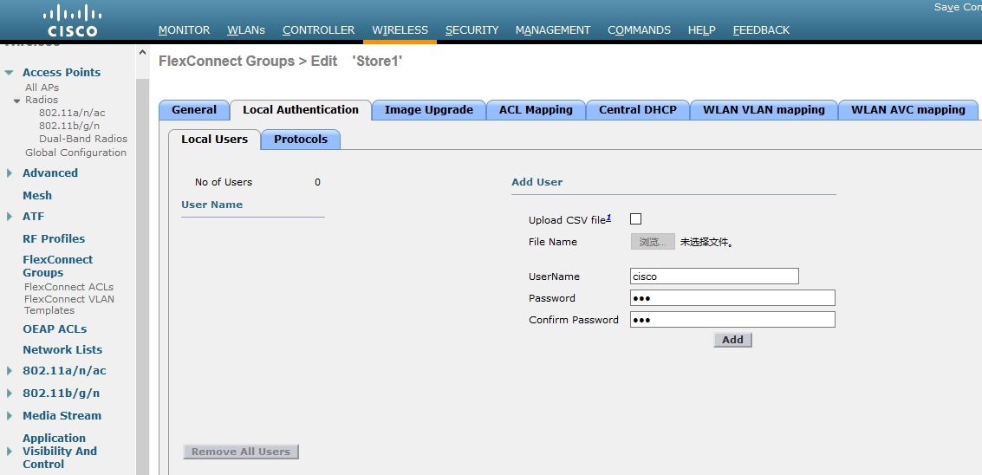Open Global Configuration in sidebar
Image resolution: width=982 pixels, height=475 pixels.
(75, 153)
